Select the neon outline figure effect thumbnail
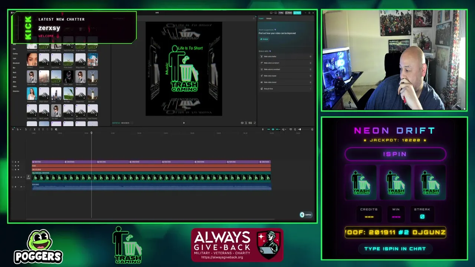This screenshot has height=267, width=475. (x=68, y=76)
